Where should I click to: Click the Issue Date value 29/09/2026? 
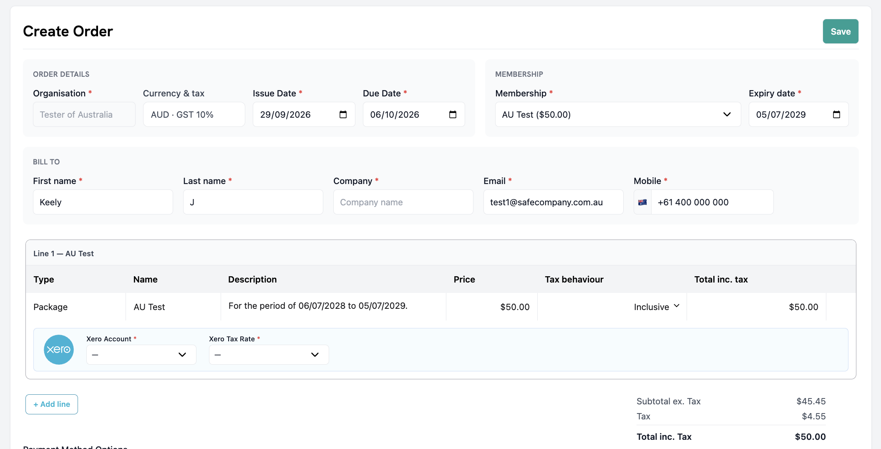pyautogui.click(x=285, y=115)
